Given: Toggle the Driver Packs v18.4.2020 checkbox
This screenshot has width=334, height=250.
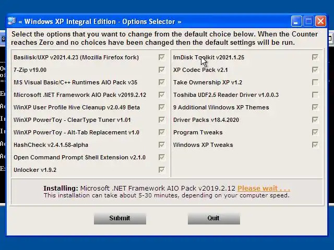Looking at the screenshot, I should (315, 120).
